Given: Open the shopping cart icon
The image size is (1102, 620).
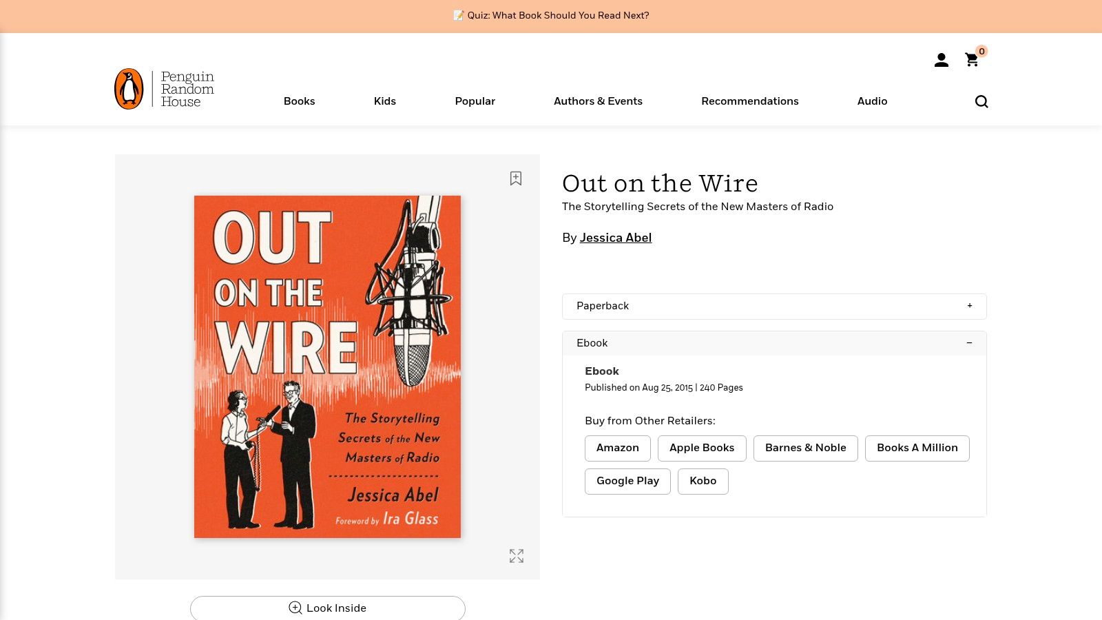Looking at the screenshot, I should tap(972, 60).
